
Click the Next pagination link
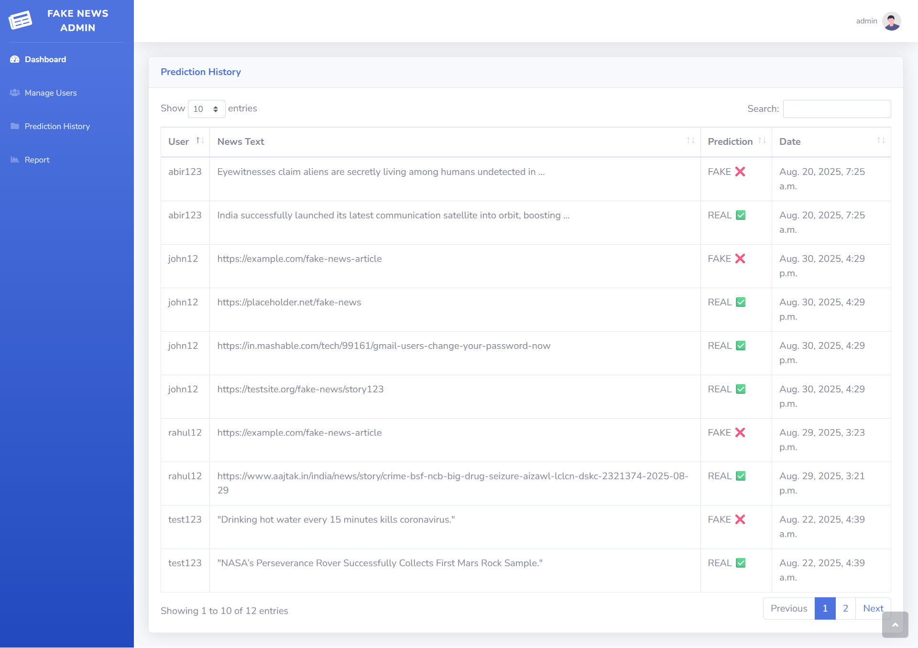(874, 608)
